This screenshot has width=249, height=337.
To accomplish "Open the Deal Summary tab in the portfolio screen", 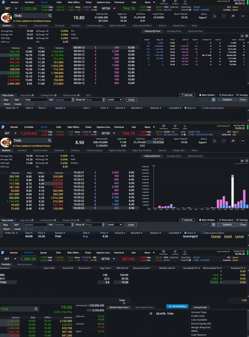I will tap(24, 264).
